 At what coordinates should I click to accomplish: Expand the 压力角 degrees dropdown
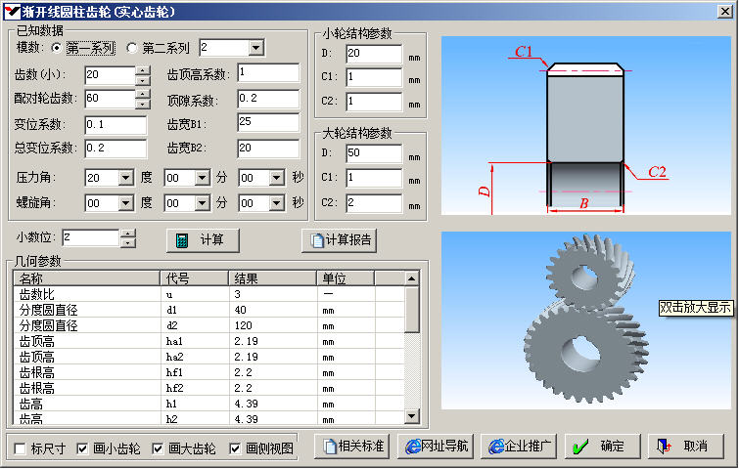125,178
